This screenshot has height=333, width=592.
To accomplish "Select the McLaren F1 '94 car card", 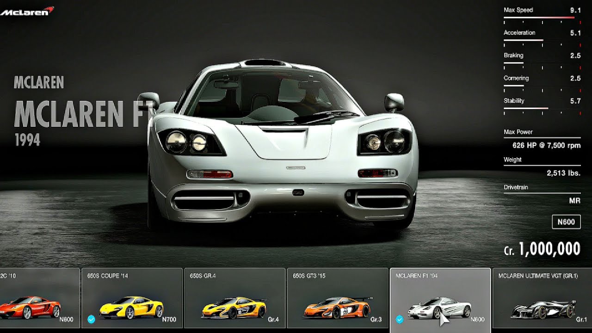I will [440, 301].
